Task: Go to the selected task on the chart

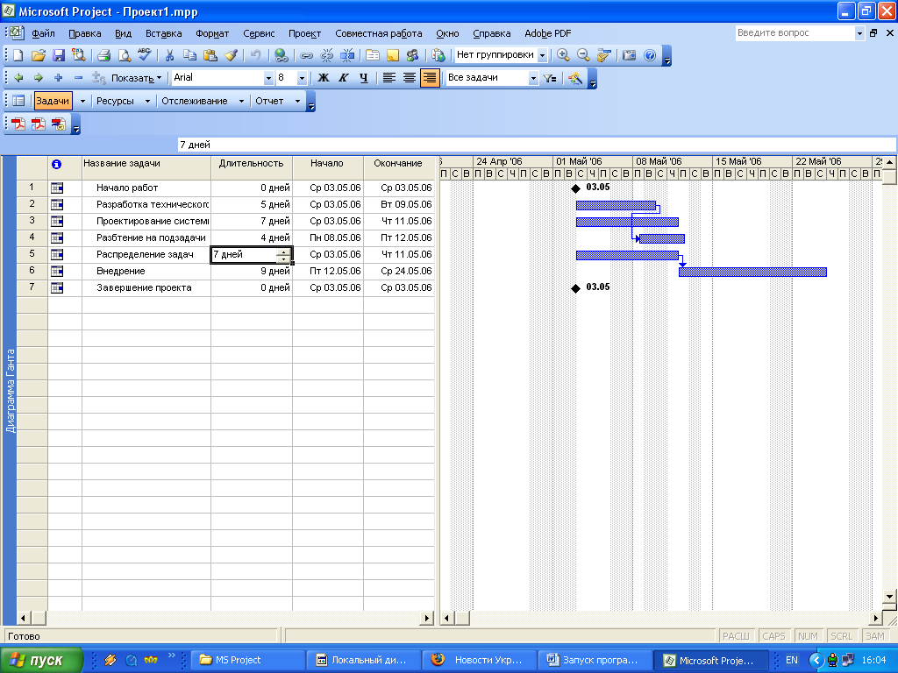Action: (603, 55)
